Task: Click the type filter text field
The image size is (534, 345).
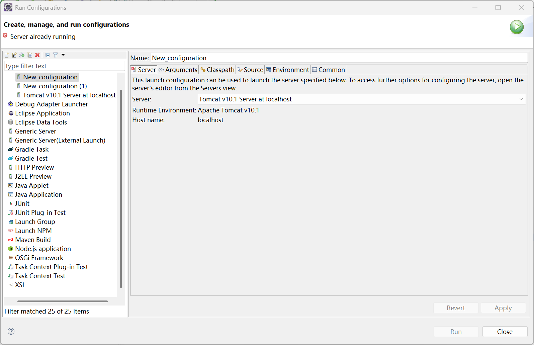Action: click(x=65, y=66)
